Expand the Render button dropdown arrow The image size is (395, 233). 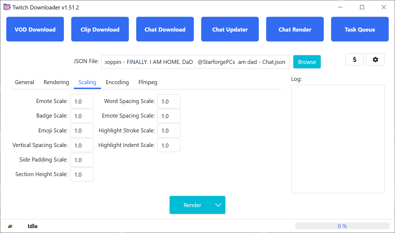point(218,205)
